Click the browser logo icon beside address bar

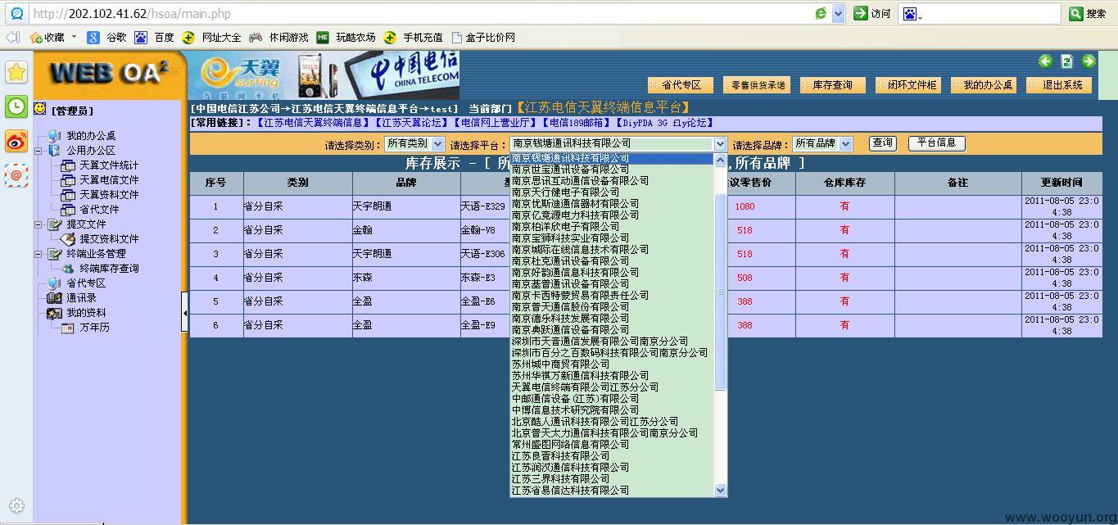coord(16,13)
